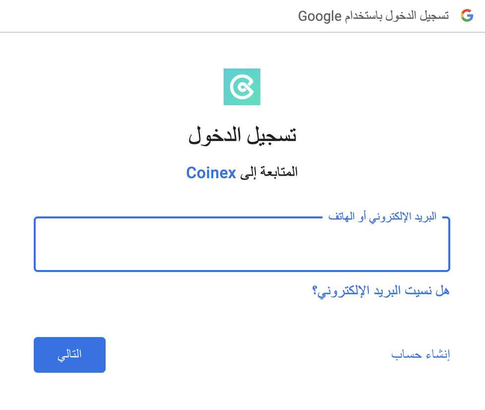Select the Coinex developer name link
The image size is (485, 410).
tap(211, 173)
